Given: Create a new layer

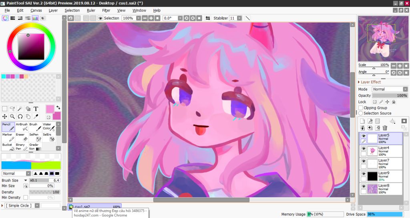Looking at the screenshot, I should pyautogui.click(x=362, y=121).
